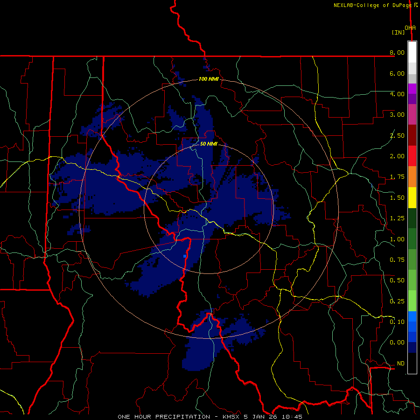420x420 pixels.
Task: Click the 2.50 legend value
Action: [x=397, y=135]
